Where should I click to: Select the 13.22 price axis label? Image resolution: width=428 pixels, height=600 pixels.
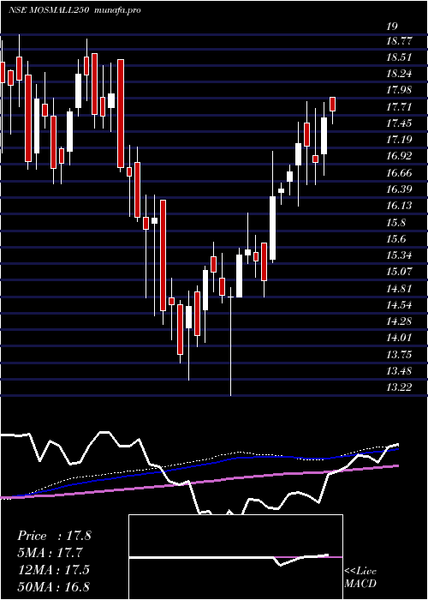[399, 387]
